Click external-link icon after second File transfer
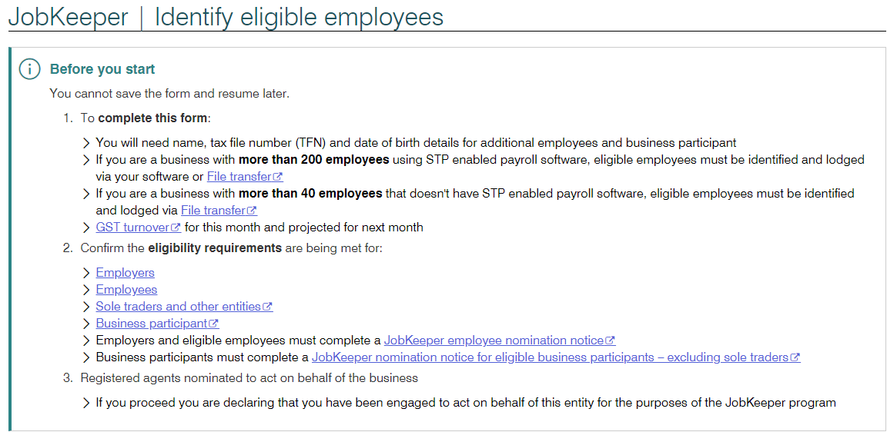This screenshot has width=887, height=432. pos(253,210)
